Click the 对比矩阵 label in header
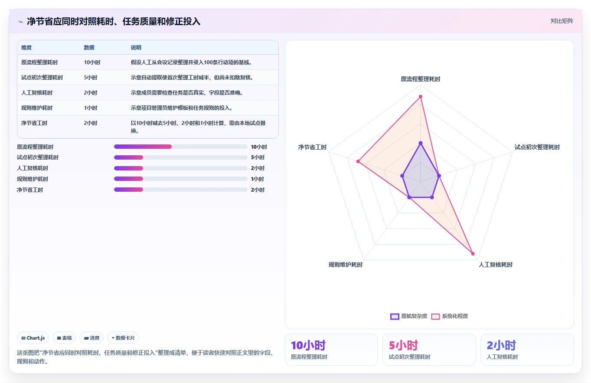This screenshot has width=591, height=383. click(562, 21)
